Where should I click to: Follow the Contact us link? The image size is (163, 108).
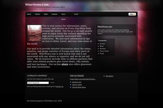pos(59,87)
